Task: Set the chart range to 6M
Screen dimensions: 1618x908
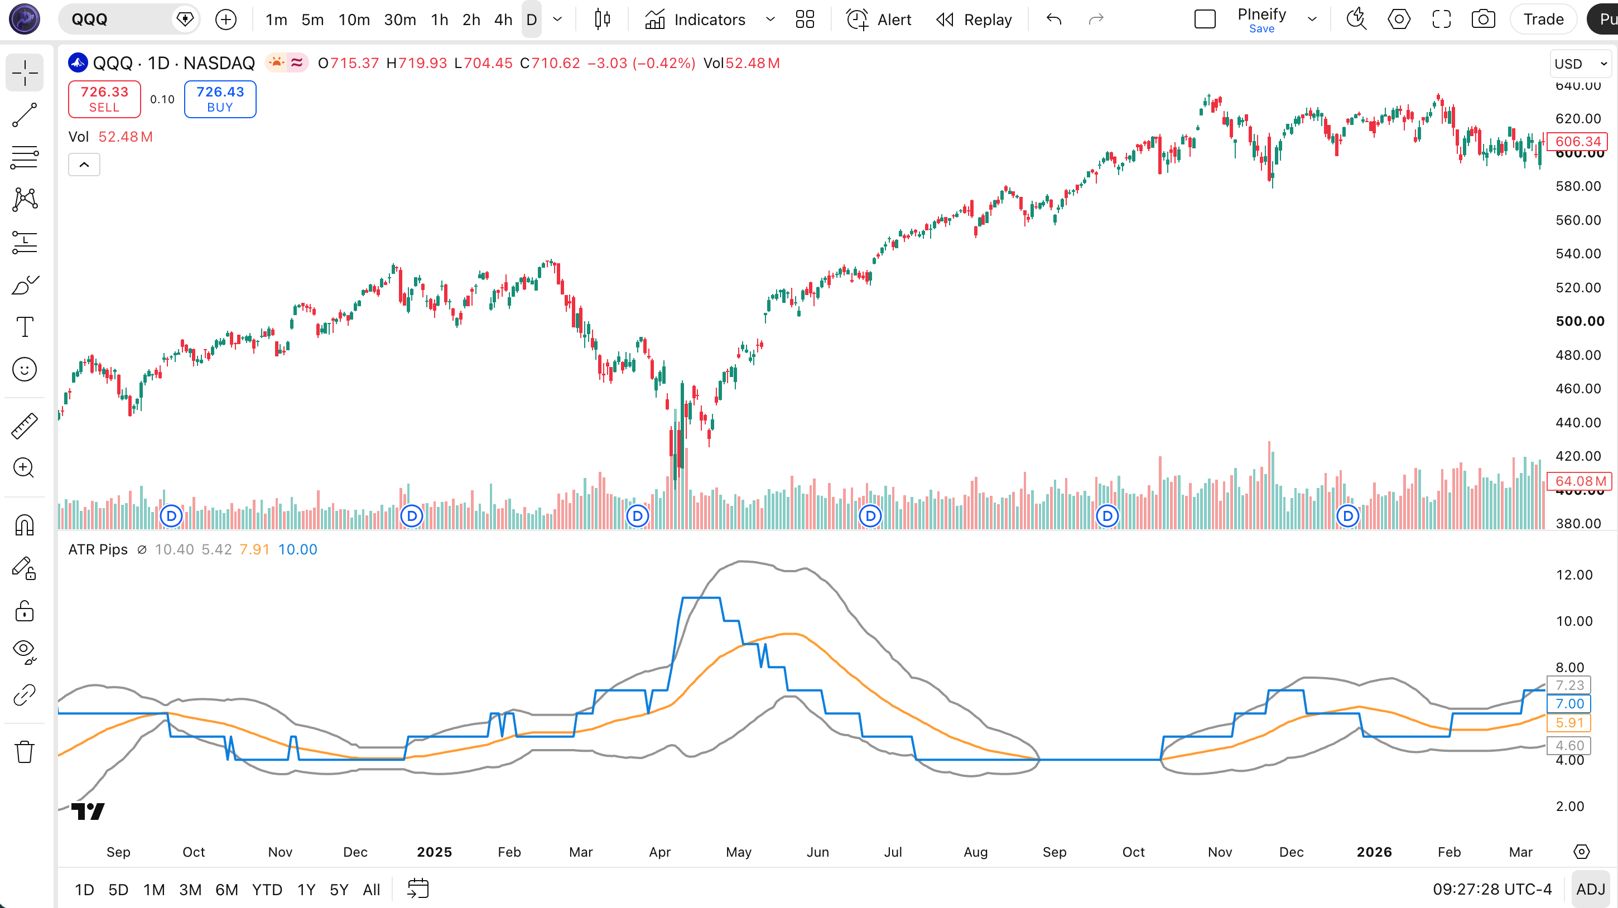Action: [226, 889]
